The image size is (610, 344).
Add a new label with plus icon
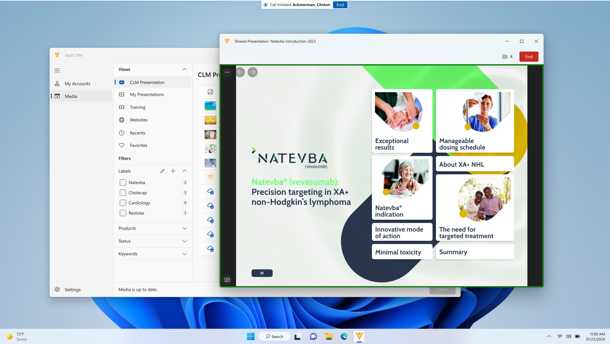tap(173, 171)
